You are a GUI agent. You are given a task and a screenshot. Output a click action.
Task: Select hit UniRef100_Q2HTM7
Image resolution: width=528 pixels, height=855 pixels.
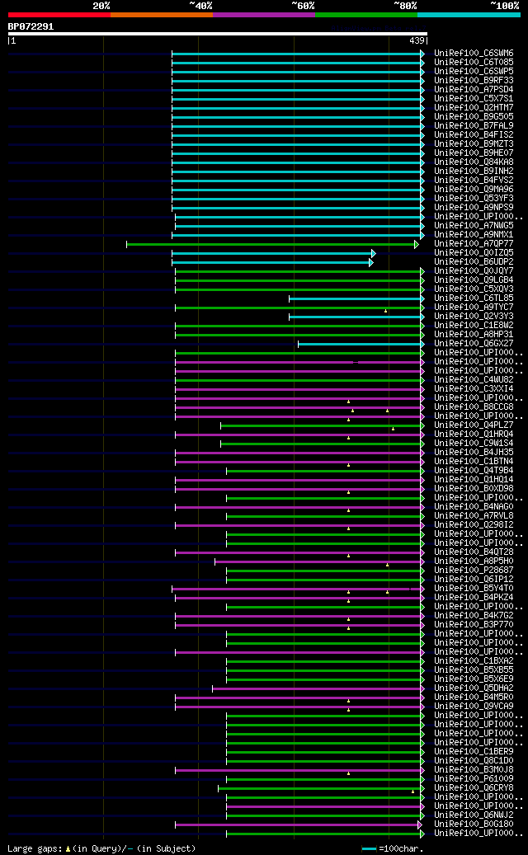coord(474,107)
